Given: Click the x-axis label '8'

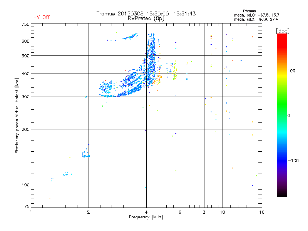Looking at the screenshot, I should point(204,212).
